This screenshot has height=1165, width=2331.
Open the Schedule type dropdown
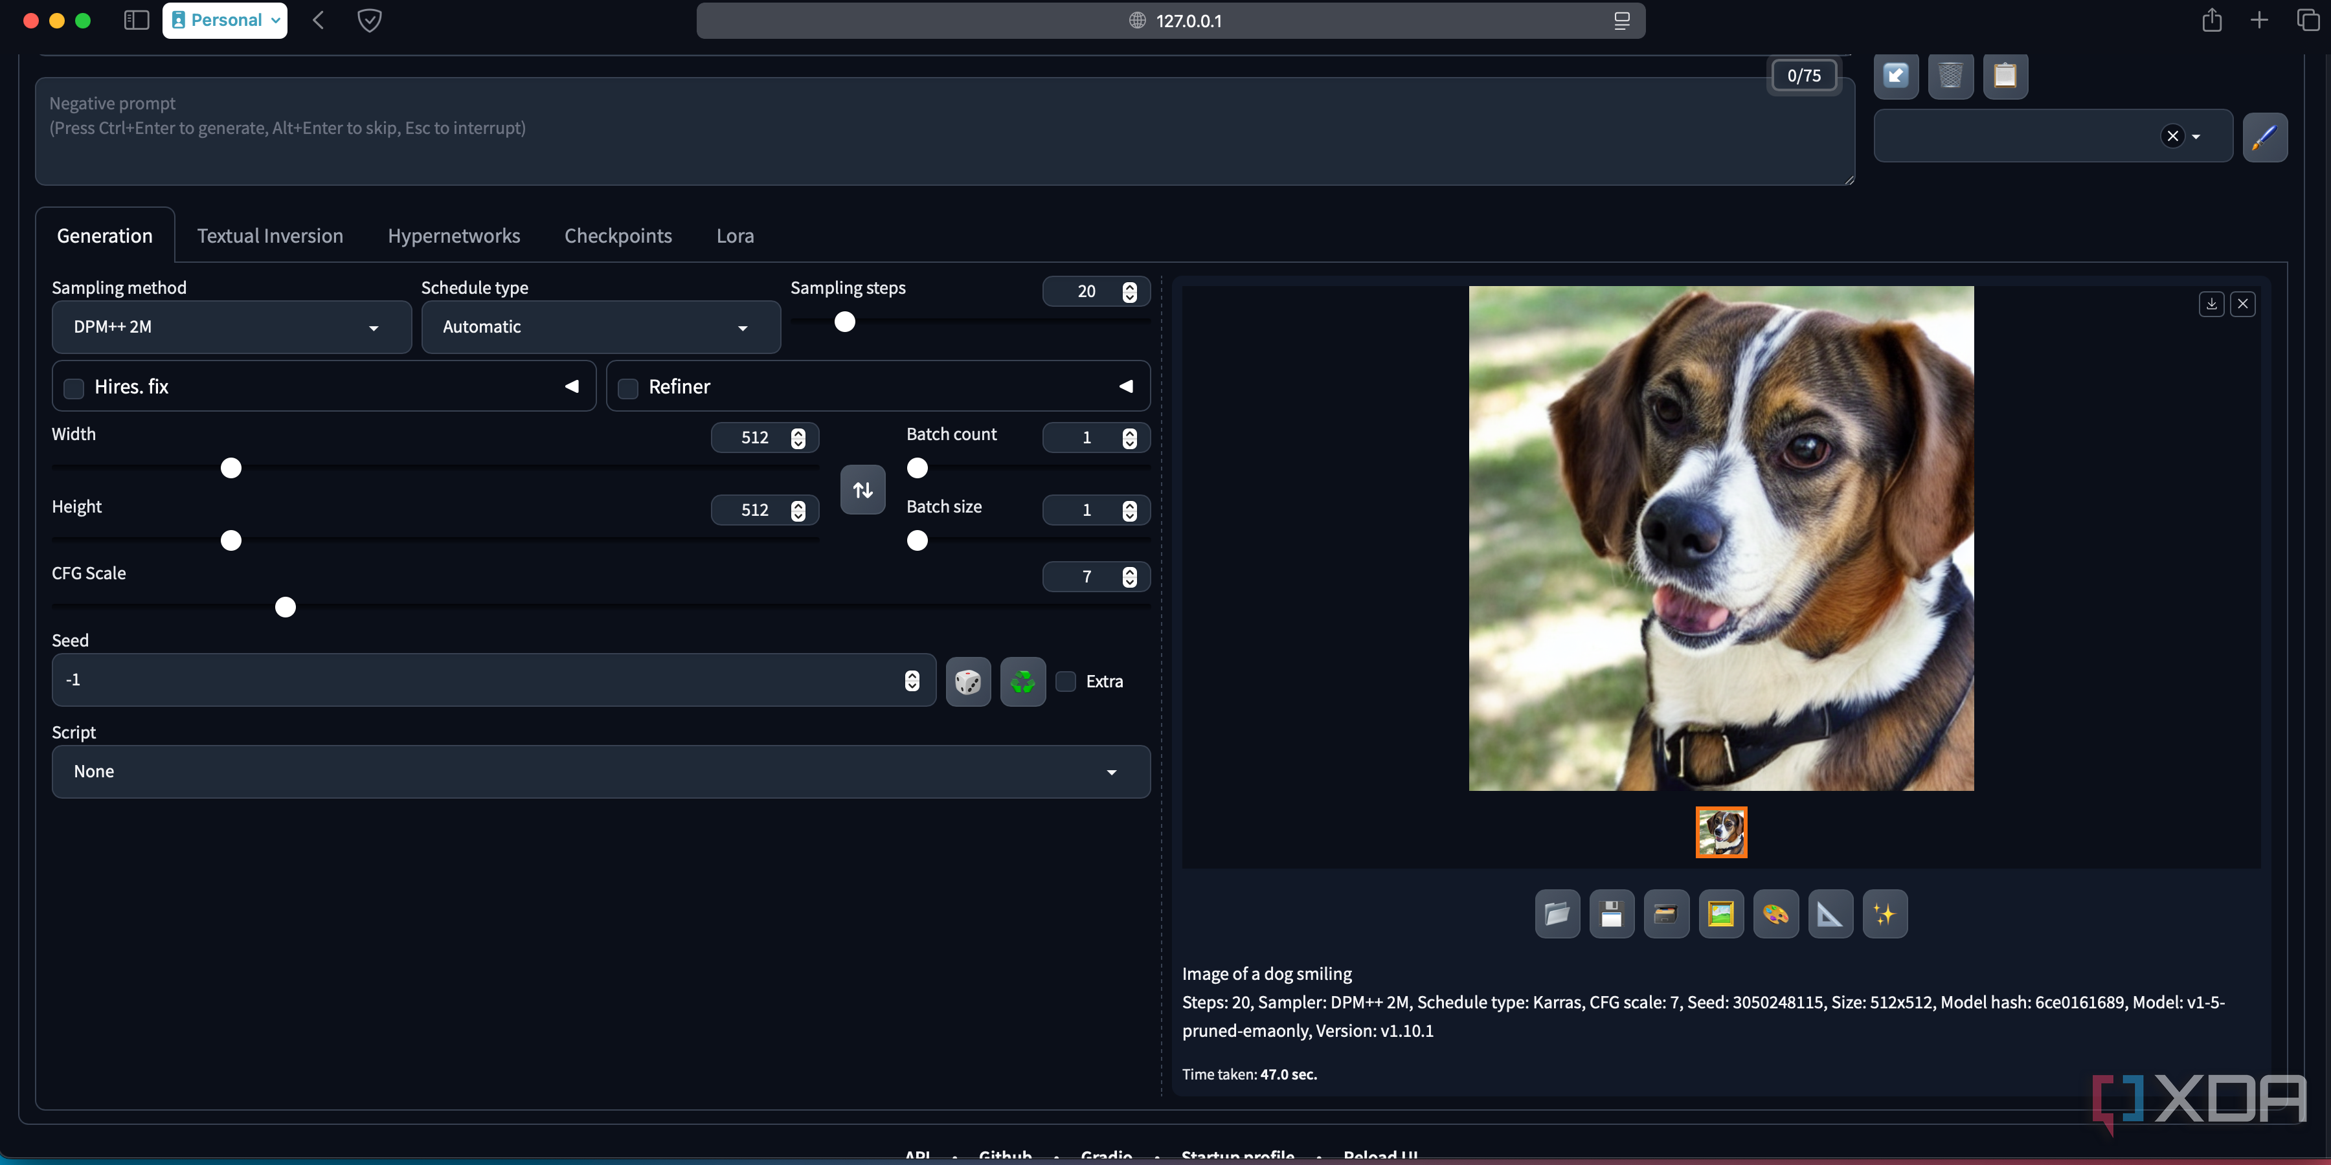tap(600, 327)
